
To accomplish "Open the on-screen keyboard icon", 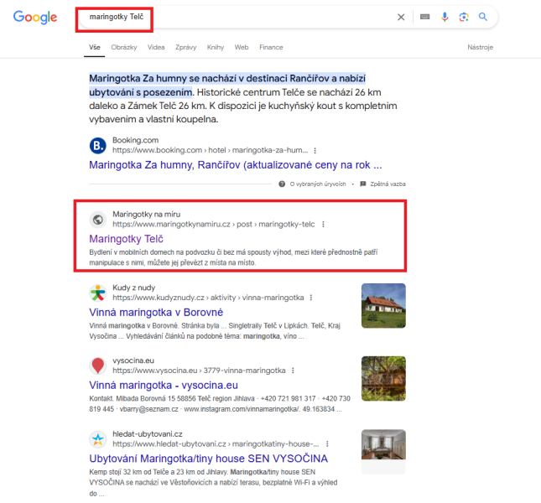I will point(424,17).
